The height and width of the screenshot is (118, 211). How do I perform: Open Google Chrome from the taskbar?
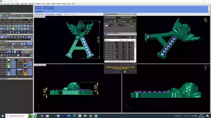91,116
